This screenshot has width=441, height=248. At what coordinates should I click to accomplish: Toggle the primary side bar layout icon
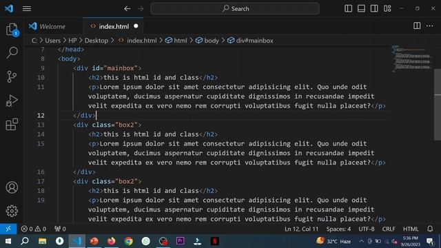point(348,9)
